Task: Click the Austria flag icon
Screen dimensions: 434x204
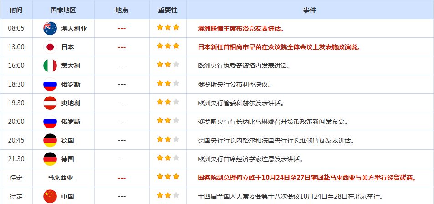Action: pyautogui.click(x=50, y=103)
